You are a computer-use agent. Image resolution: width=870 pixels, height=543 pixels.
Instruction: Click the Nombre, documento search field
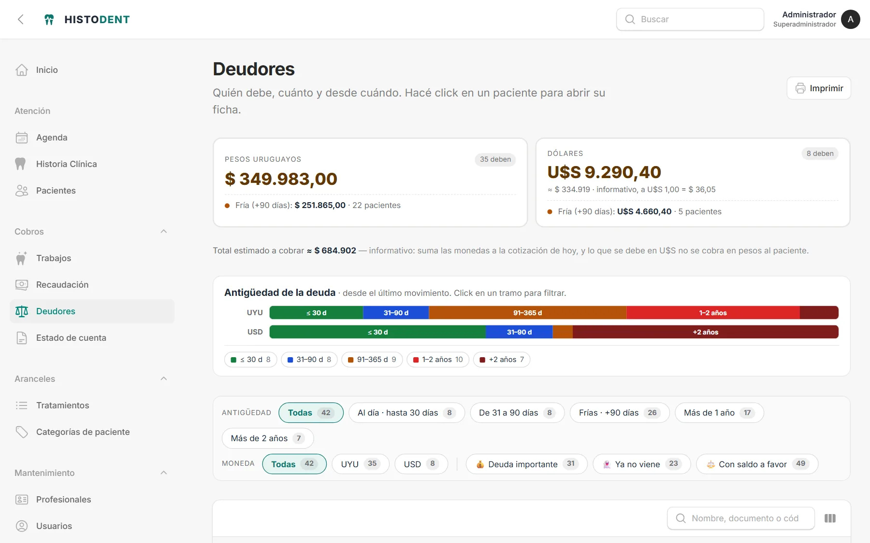click(741, 518)
